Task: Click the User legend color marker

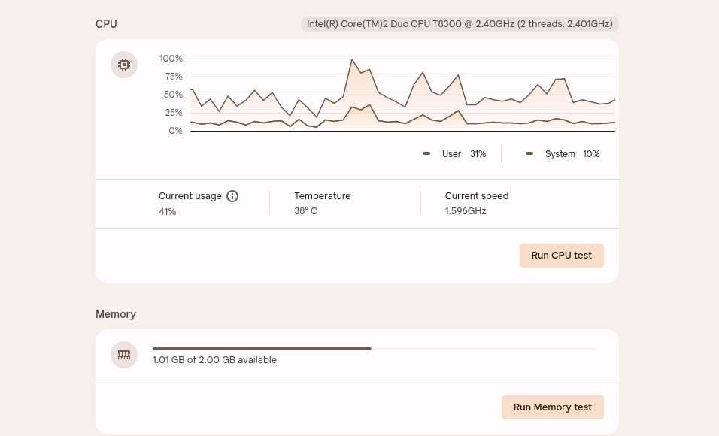Action: (x=426, y=153)
